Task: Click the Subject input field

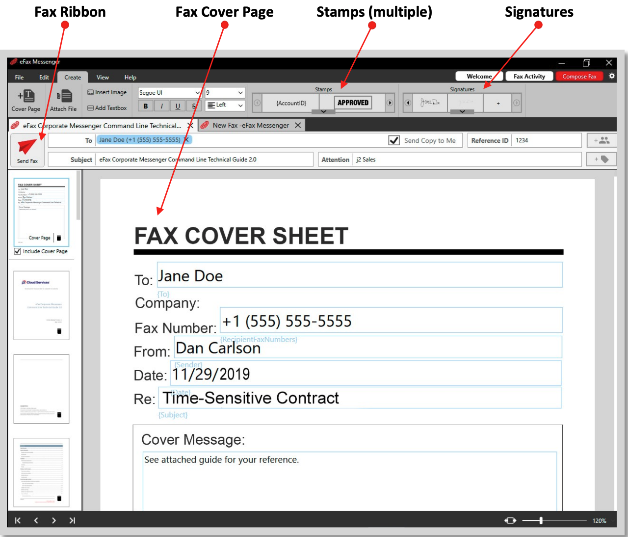Action: pyautogui.click(x=204, y=160)
